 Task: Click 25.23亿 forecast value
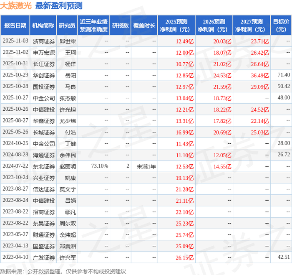[185, 223]
